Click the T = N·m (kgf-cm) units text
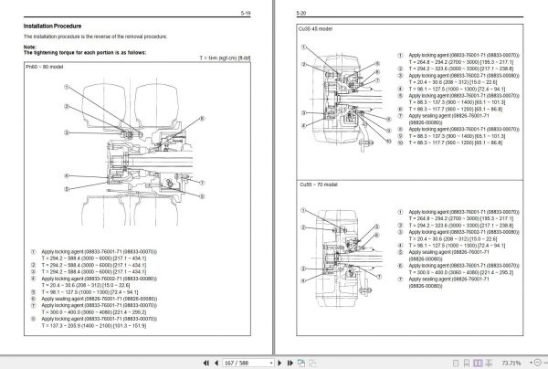 click(225, 58)
